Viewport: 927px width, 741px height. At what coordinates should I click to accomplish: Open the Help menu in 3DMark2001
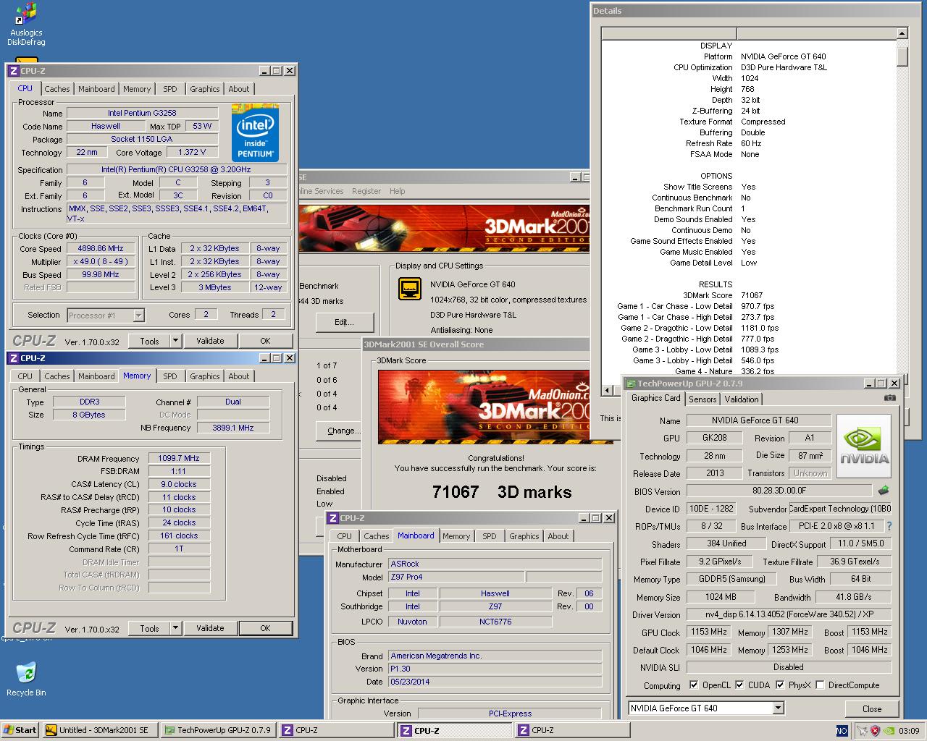click(398, 191)
